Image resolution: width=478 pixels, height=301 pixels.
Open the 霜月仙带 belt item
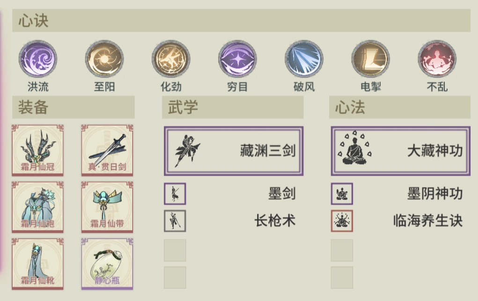tap(107, 207)
